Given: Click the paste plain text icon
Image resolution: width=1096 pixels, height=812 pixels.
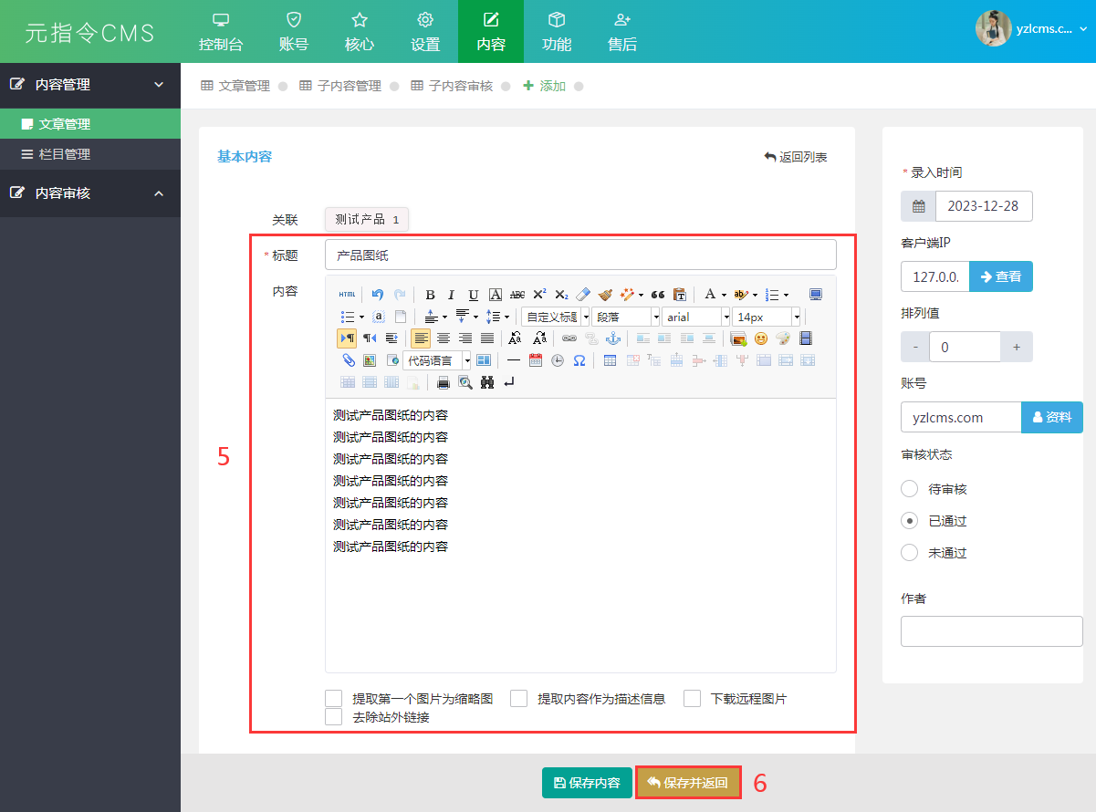Looking at the screenshot, I should point(679,295).
